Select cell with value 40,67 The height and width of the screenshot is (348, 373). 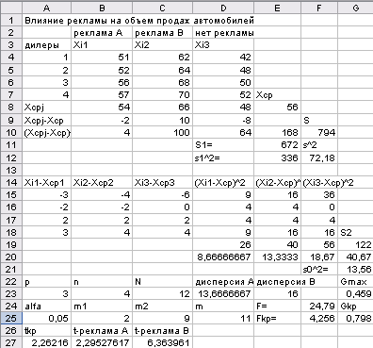tap(355, 257)
